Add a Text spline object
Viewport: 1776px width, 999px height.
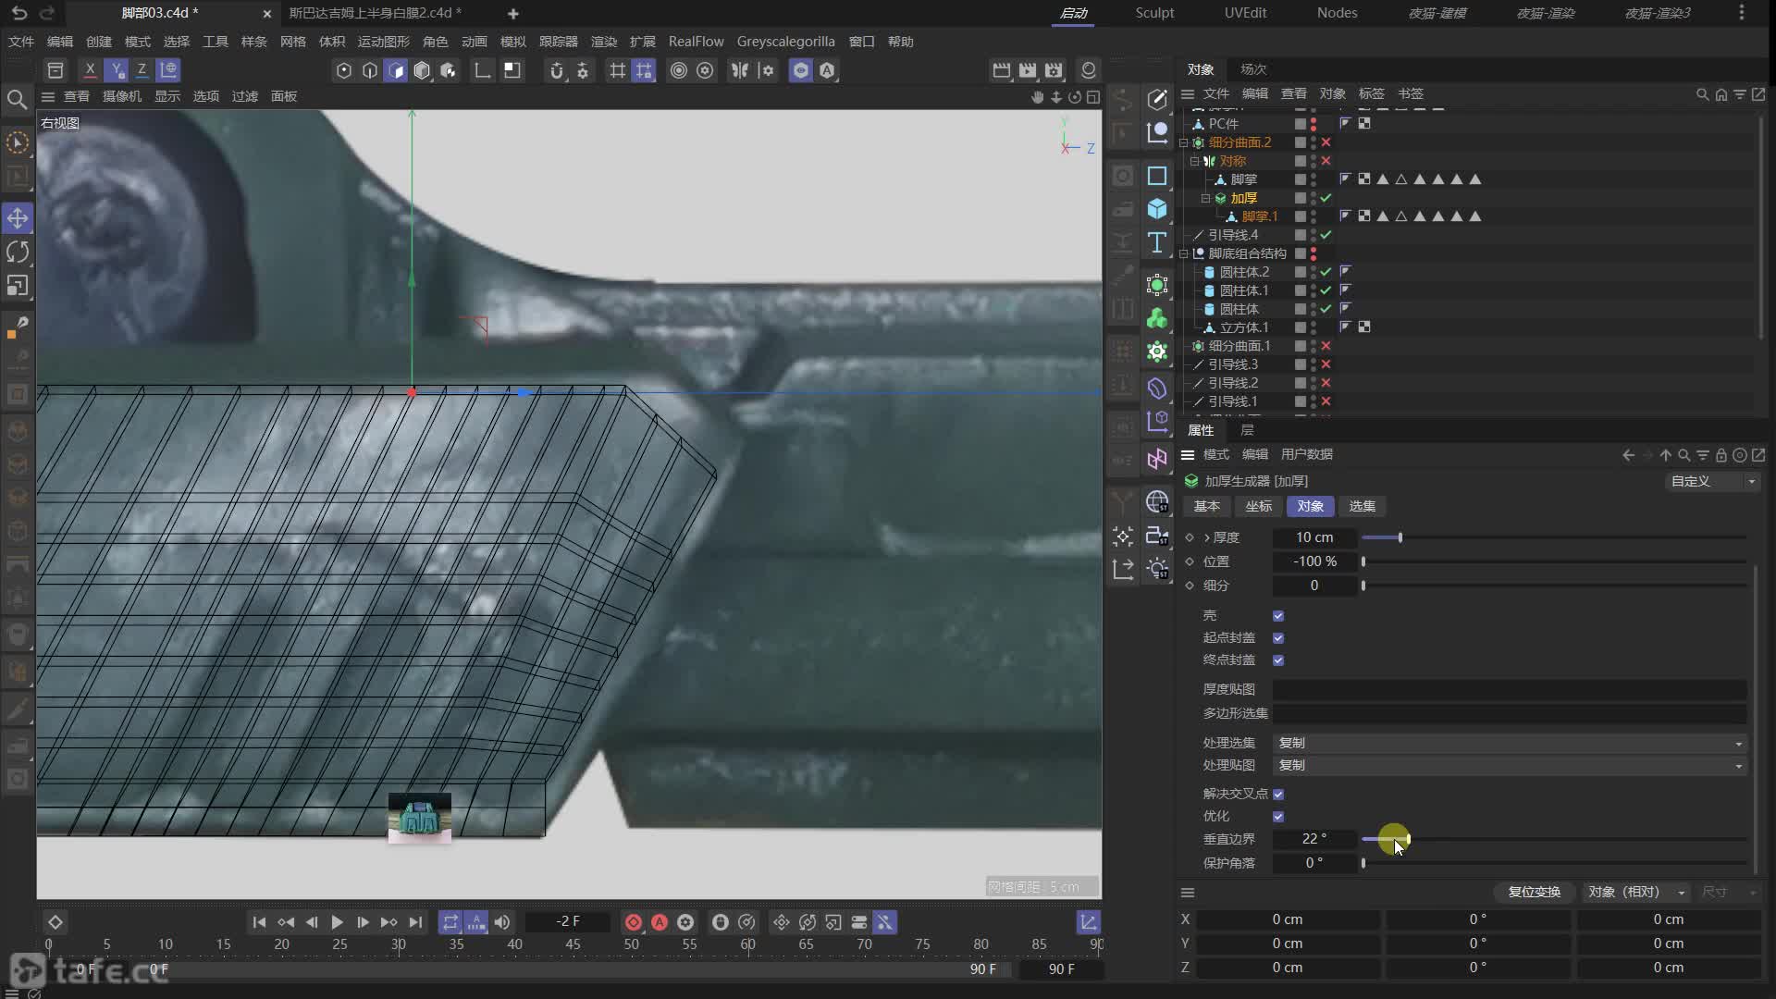[1157, 242]
